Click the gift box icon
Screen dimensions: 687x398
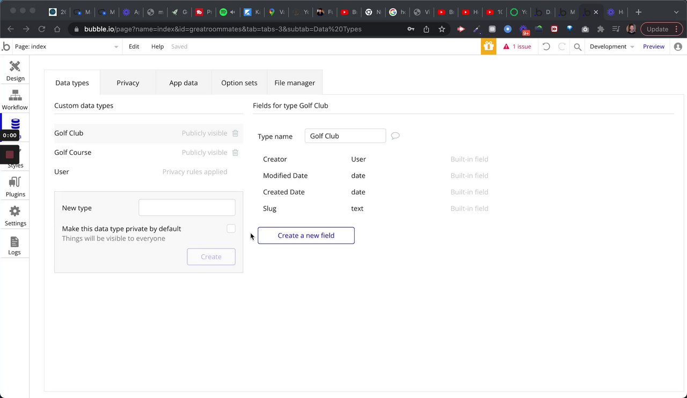pos(488,47)
